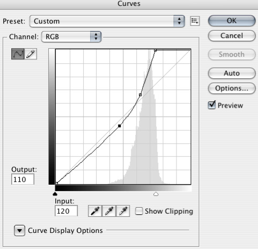258x249 pixels.
Task: Open the Options... dialog button
Action: (232, 88)
